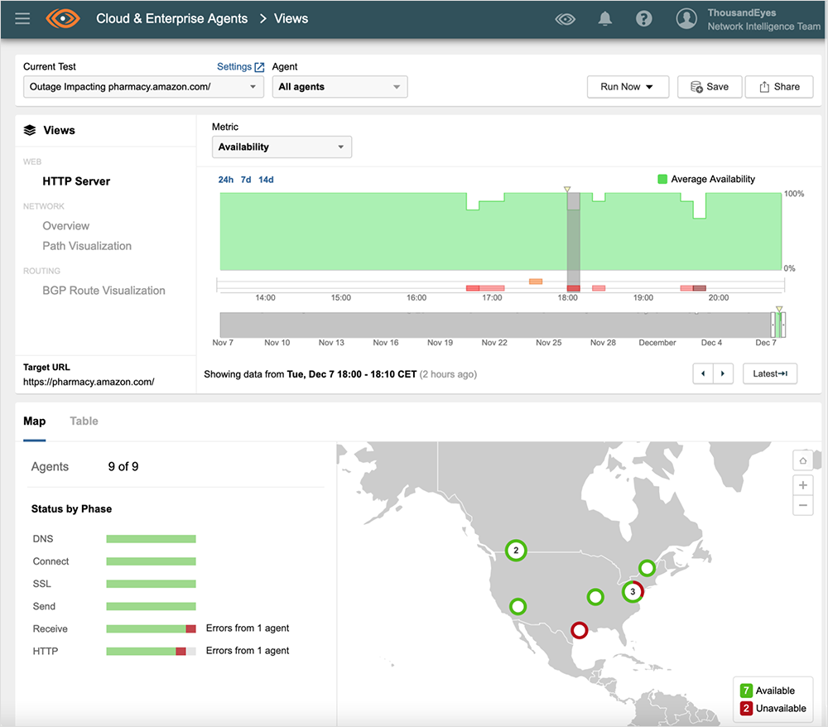The height and width of the screenshot is (727, 828).
Task: Zoom out on the map
Action: (802, 505)
